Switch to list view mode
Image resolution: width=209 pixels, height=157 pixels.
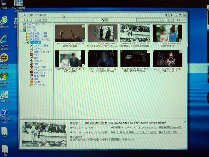(x=107, y=20)
